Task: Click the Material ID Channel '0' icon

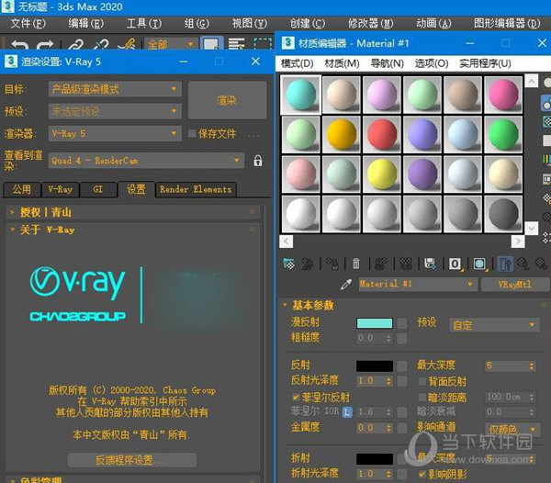Action: coord(455,264)
